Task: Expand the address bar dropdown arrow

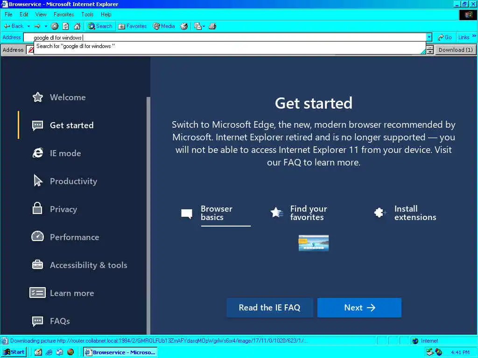Action: pos(429,37)
